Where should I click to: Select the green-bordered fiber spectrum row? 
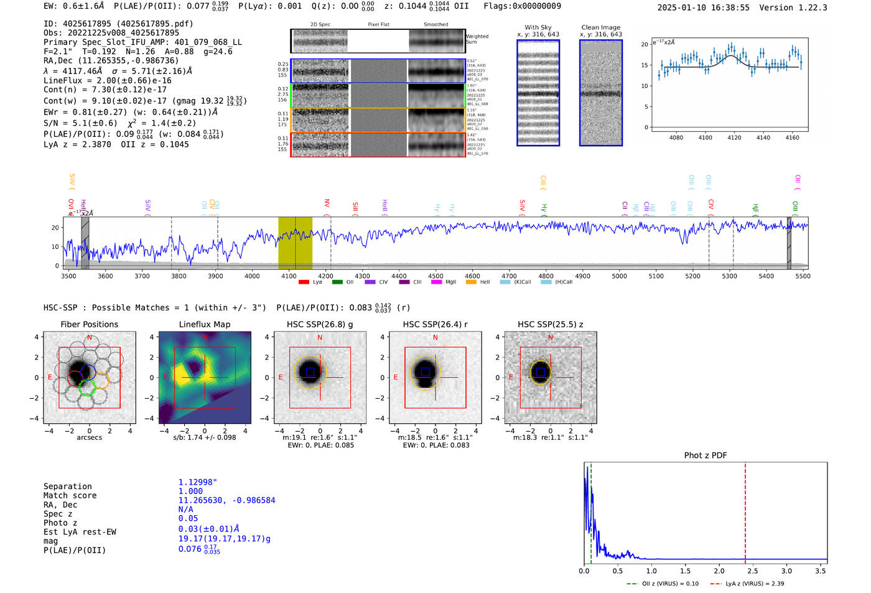coord(378,96)
